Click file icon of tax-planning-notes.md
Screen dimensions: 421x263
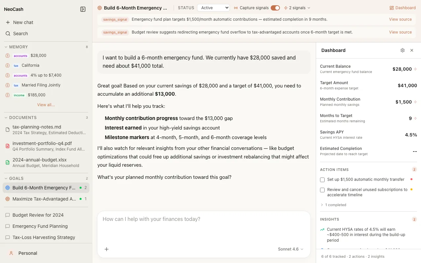pos(8,130)
